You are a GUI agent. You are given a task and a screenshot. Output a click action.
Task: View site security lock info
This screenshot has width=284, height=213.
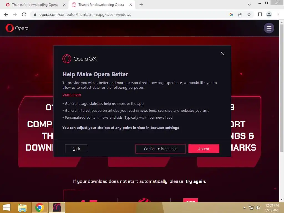click(x=35, y=14)
